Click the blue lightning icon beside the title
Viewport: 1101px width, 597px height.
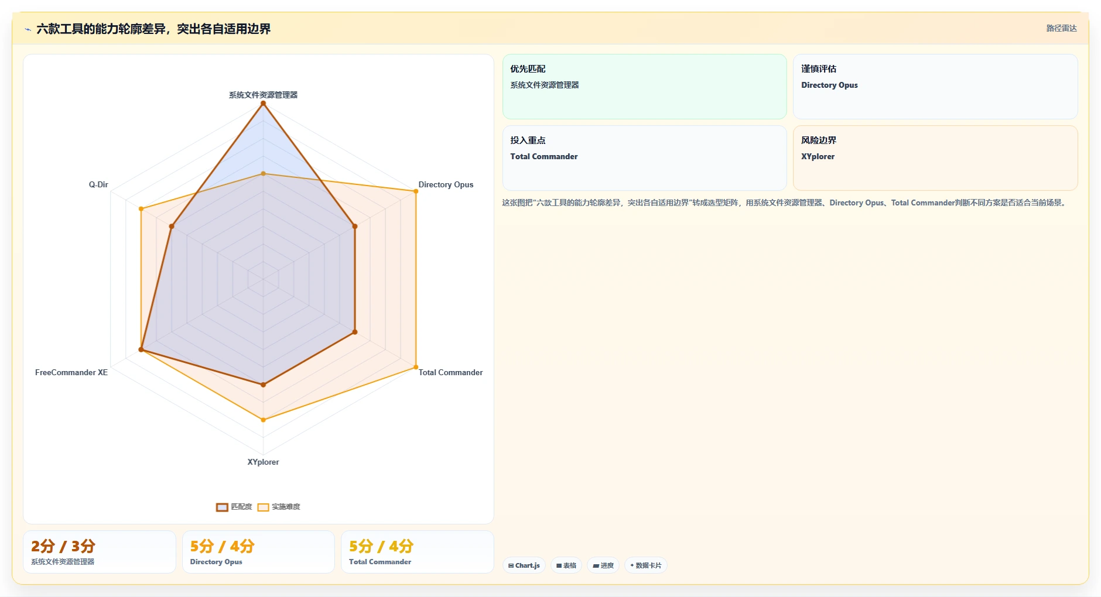28,29
